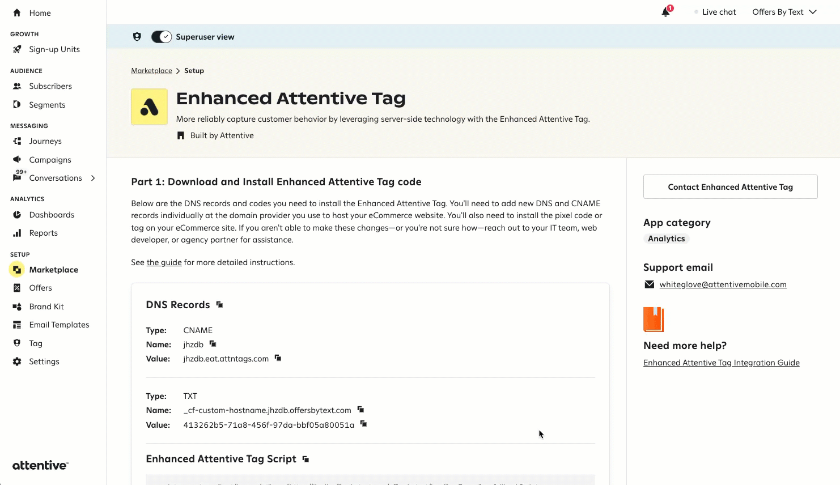The image size is (840, 485).
Task: Go to Journeys in the sidebar
Action: [45, 141]
